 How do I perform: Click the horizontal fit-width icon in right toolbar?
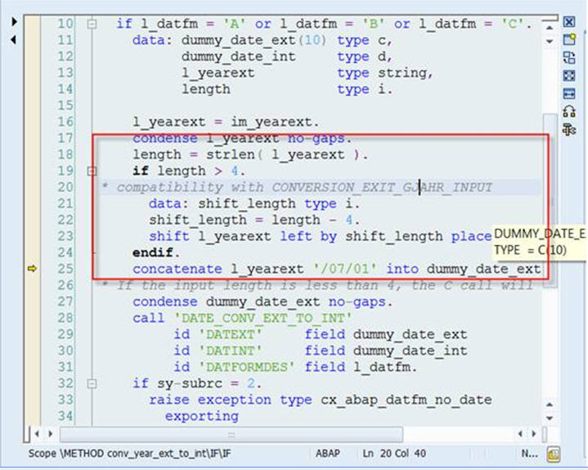point(570,94)
